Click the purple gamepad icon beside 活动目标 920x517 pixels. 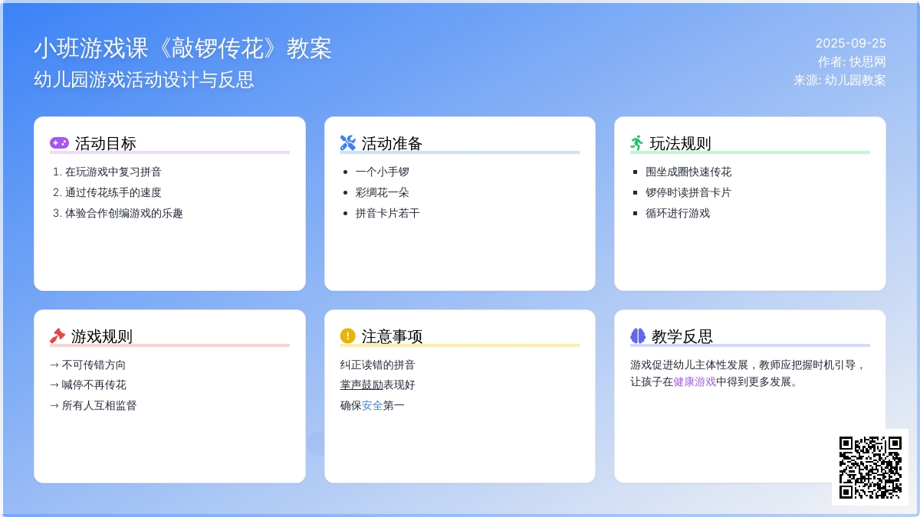[x=59, y=143]
